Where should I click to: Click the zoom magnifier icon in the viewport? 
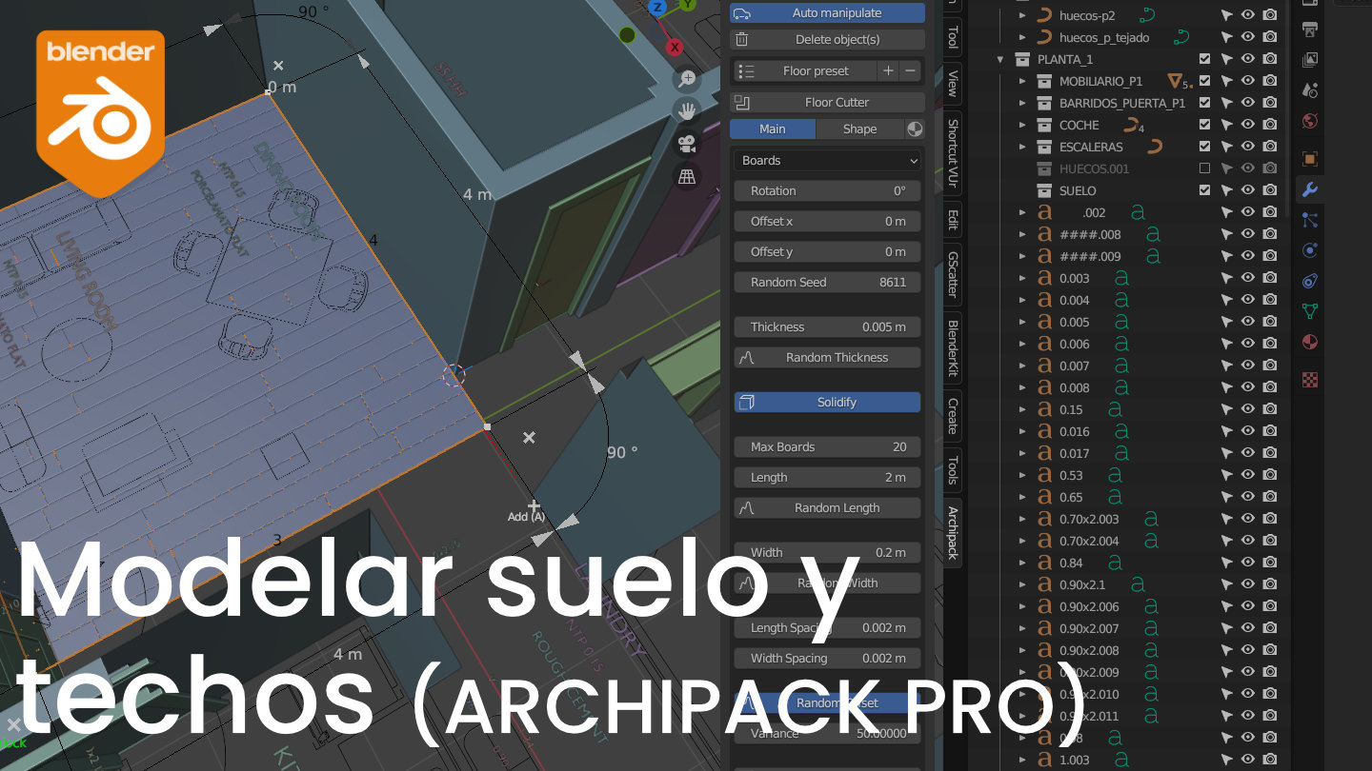(686, 80)
